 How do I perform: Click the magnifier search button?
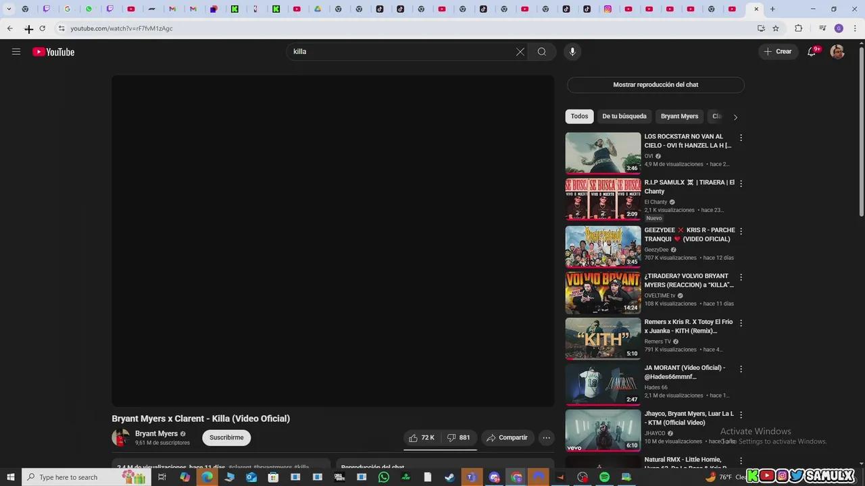(x=542, y=52)
